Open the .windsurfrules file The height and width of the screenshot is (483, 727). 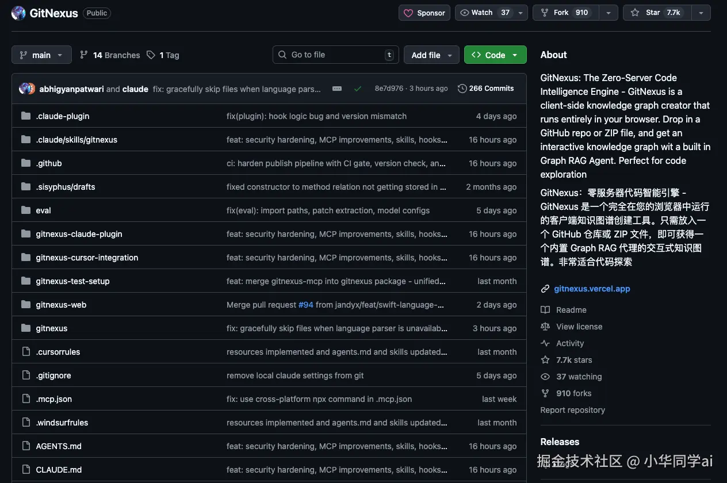[x=62, y=423]
